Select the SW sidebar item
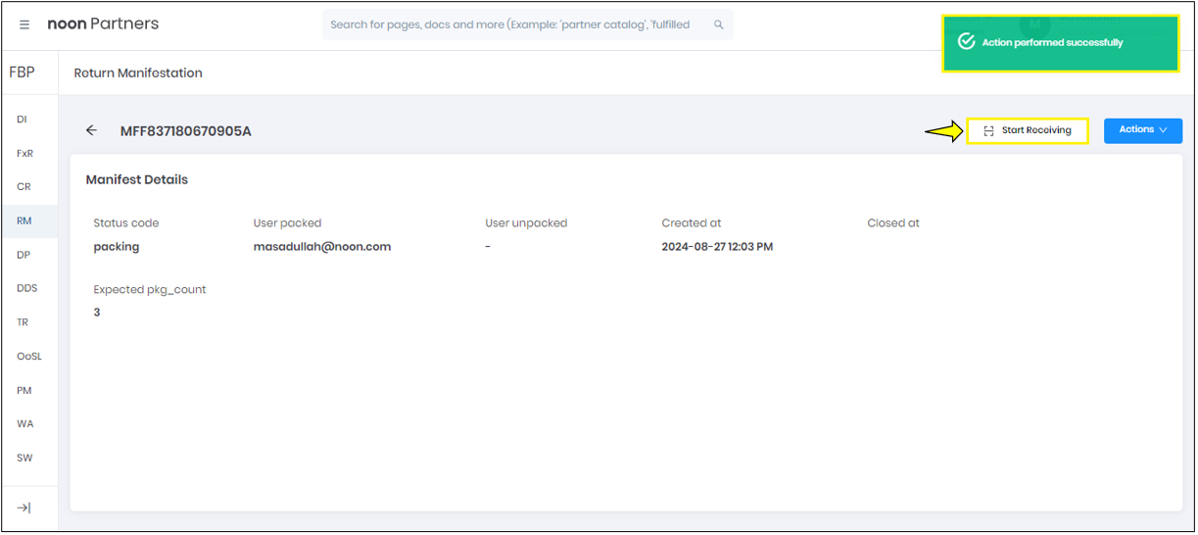The height and width of the screenshot is (535, 1198). tap(24, 458)
